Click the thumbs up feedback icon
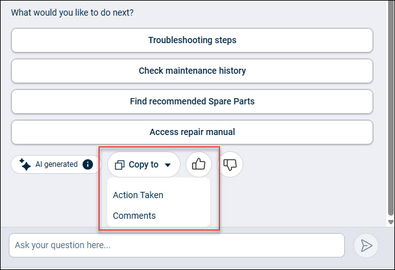Screen dimensions: 395x270 pyautogui.click(x=199, y=164)
